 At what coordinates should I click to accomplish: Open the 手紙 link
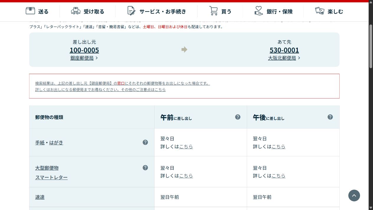[x=40, y=143]
